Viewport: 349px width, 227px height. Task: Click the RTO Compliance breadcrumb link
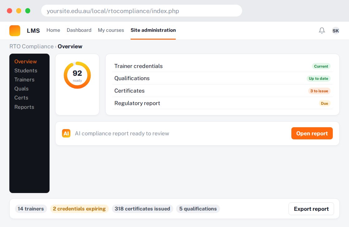coord(31,46)
